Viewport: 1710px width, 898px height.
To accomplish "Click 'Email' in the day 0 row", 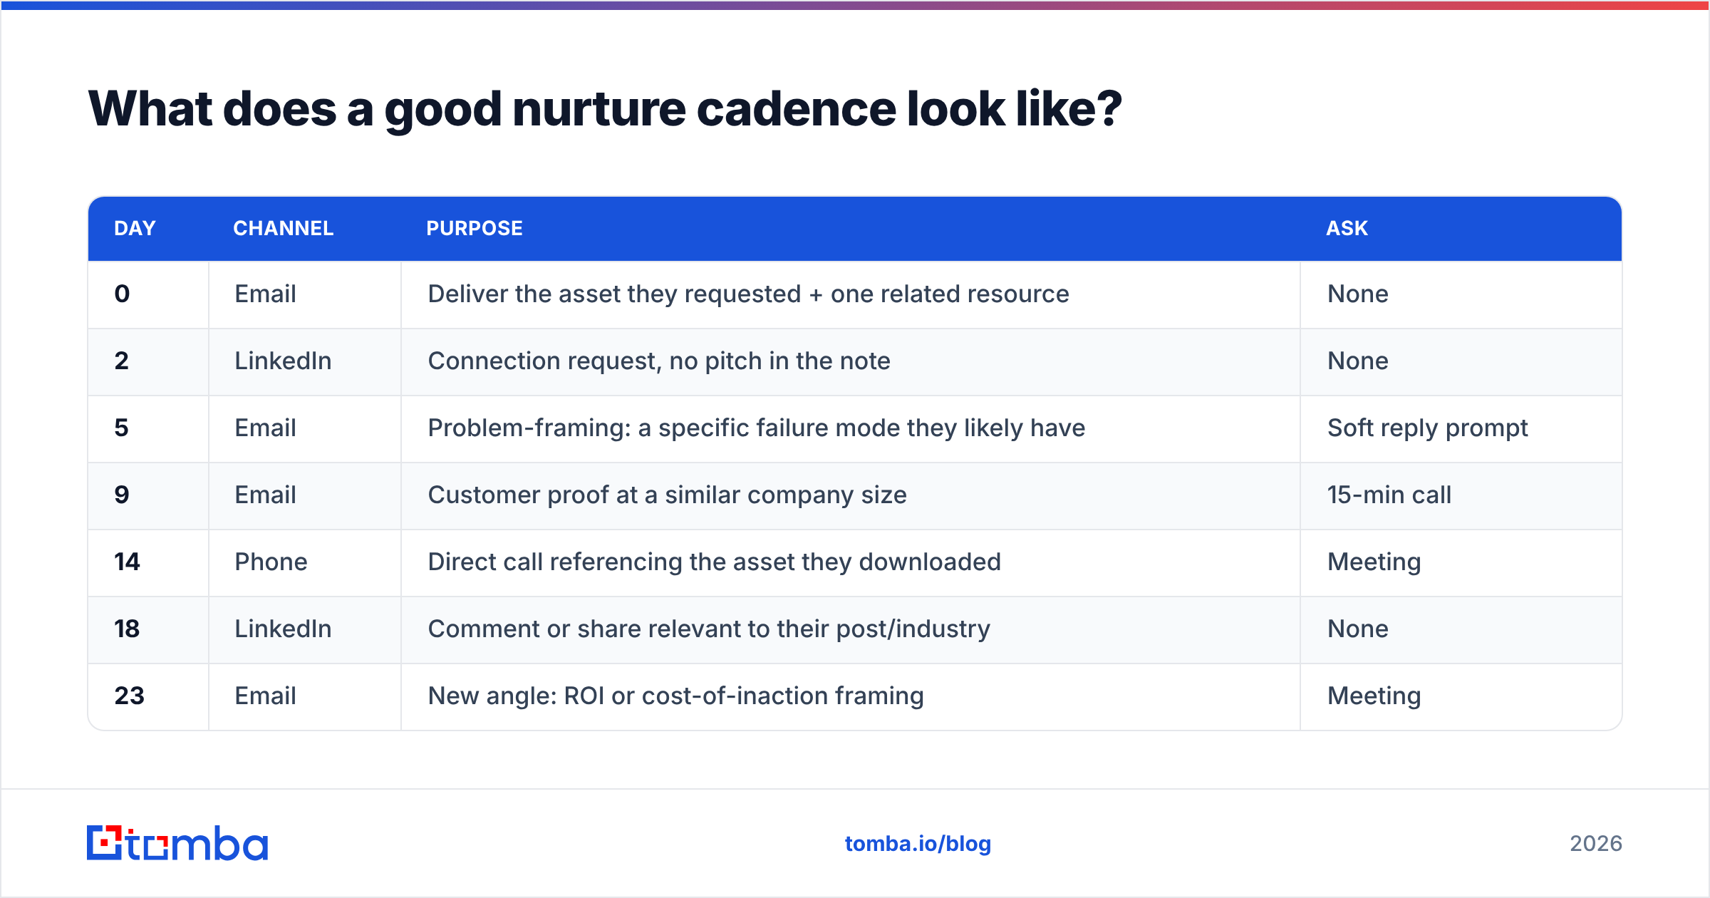I will tap(265, 294).
